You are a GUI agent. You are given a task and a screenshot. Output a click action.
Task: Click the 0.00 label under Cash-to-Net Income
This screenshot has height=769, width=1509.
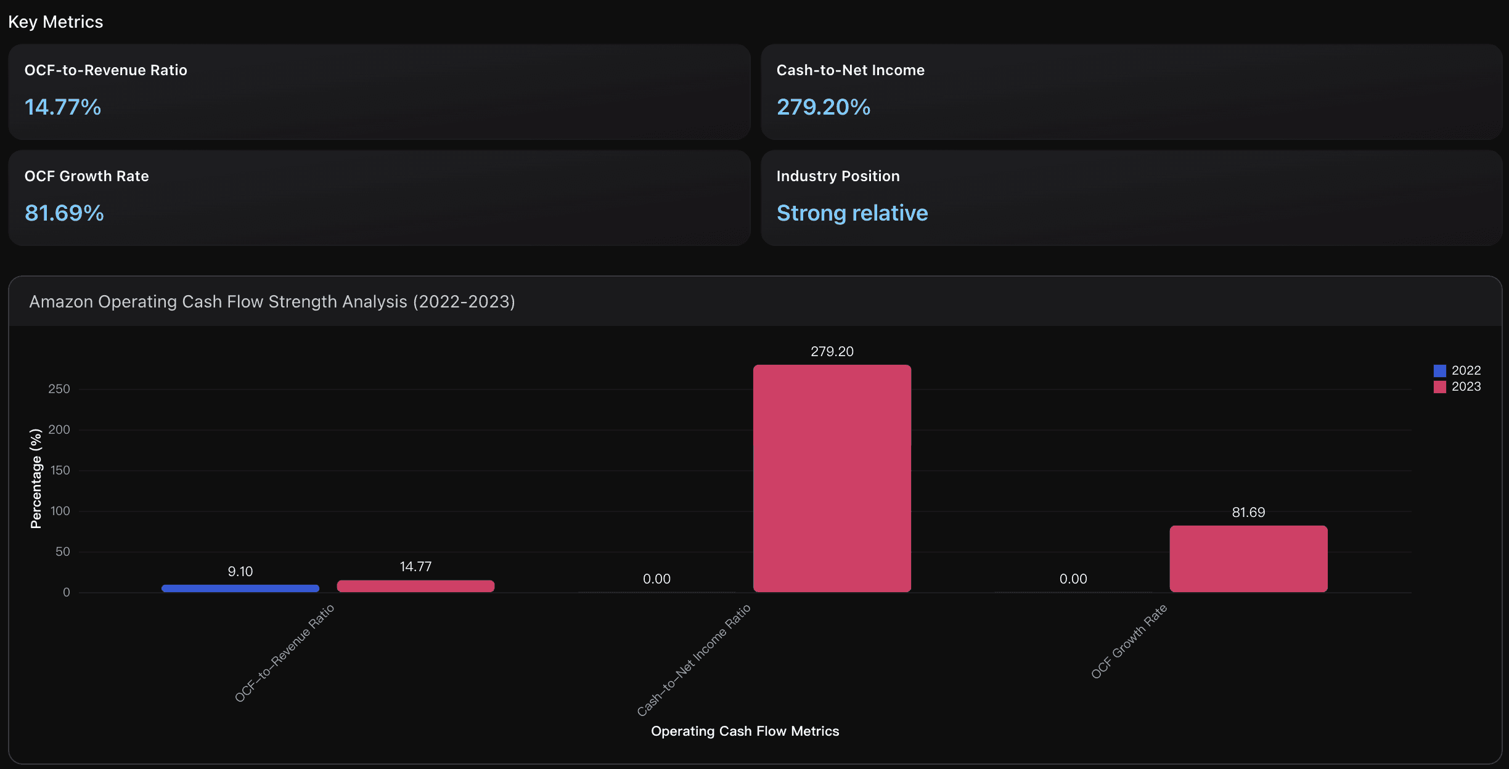656,579
